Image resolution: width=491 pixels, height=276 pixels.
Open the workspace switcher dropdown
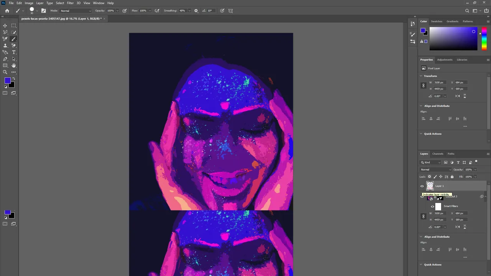click(x=476, y=11)
